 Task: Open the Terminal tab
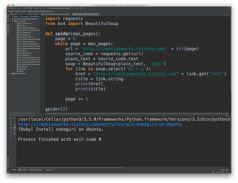coord(48,170)
